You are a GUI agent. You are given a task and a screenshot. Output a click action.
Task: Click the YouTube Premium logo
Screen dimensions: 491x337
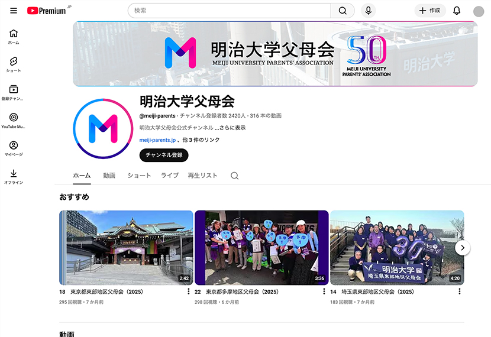pyautogui.click(x=47, y=11)
